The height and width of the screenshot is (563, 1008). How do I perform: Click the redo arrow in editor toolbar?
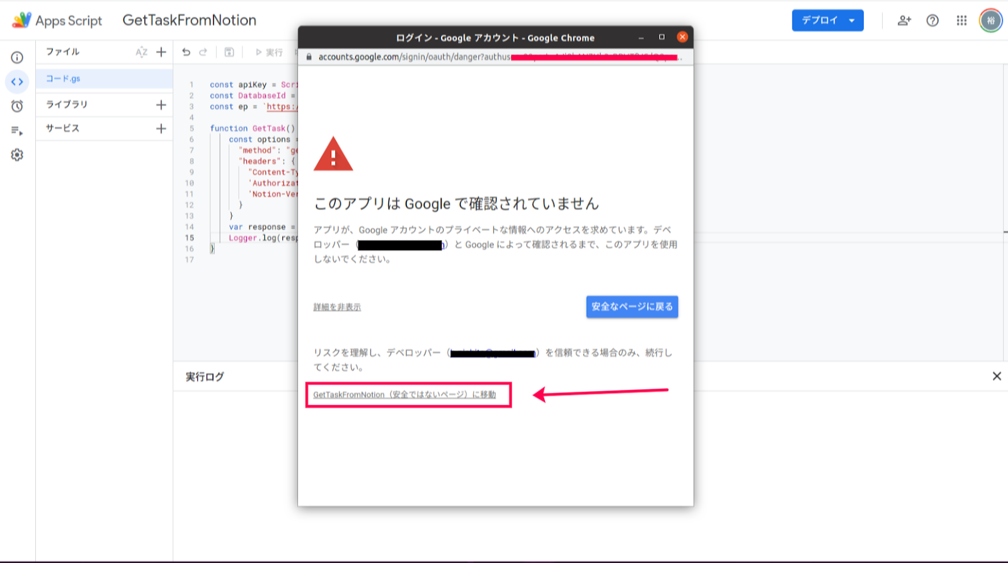203,52
